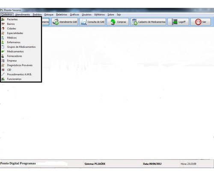The height and width of the screenshot is (176, 214).
Task: Click the Atendimento GAE toolbar icon
Action: click(x=55, y=22)
